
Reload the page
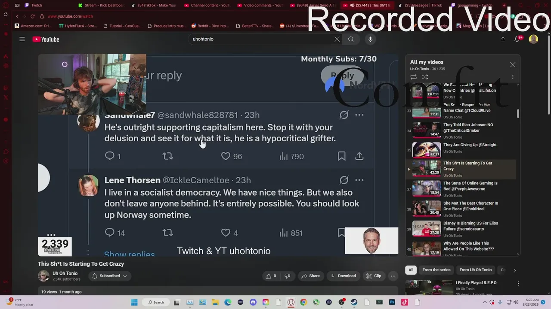[x=32, y=16]
